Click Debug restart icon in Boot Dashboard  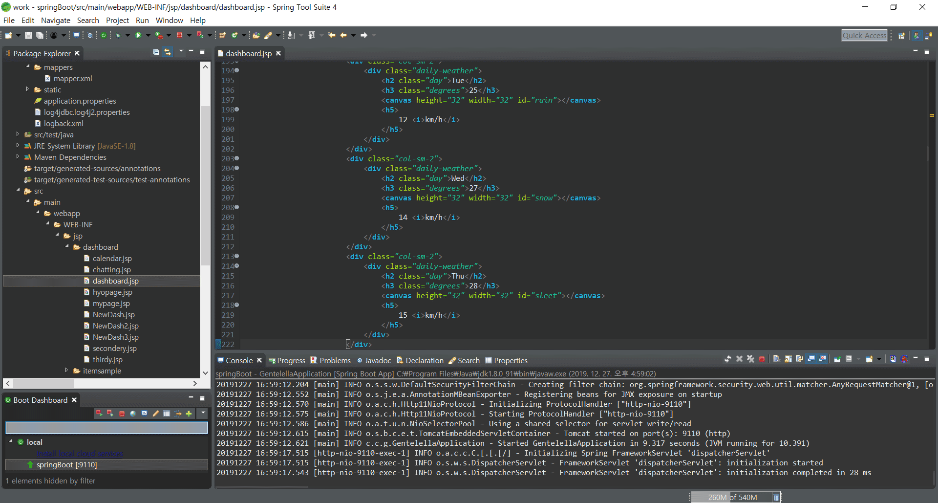[110, 414]
